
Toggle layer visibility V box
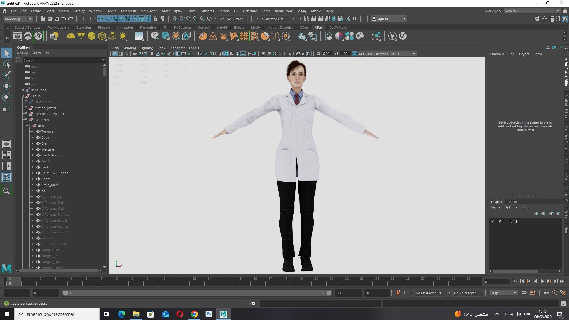click(x=493, y=221)
